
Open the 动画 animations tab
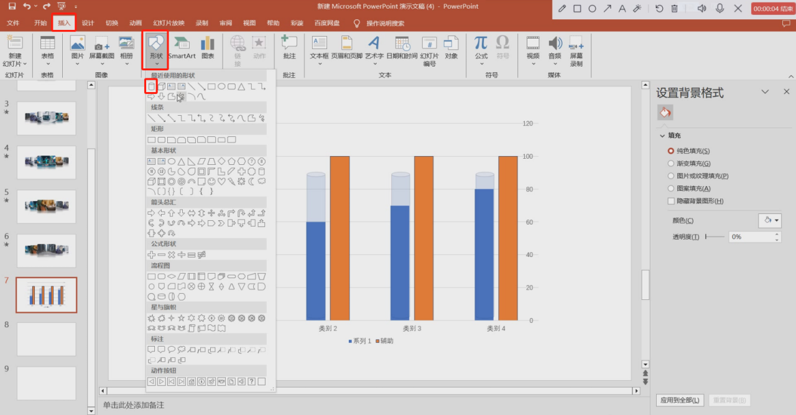136,23
